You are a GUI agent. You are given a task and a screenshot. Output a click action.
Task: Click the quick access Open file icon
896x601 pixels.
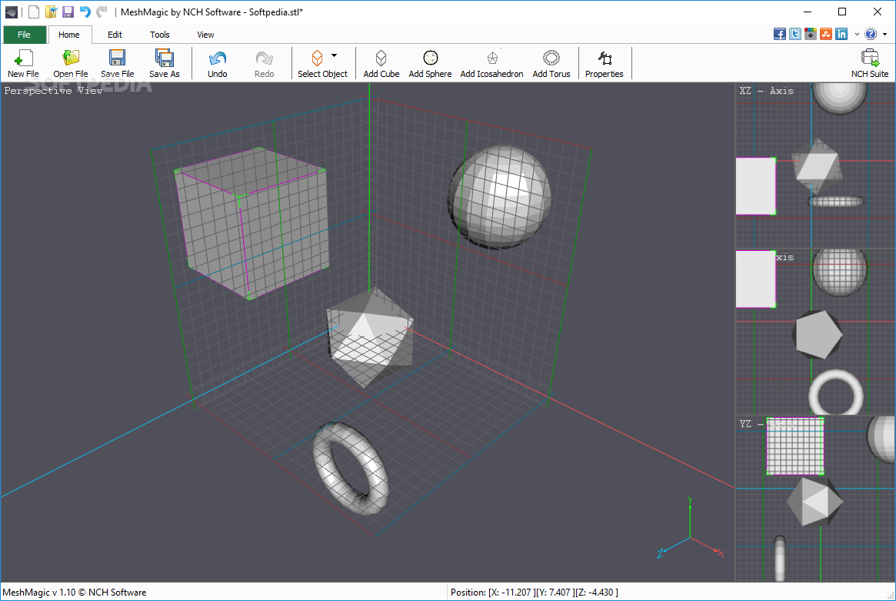click(x=52, y=12)
